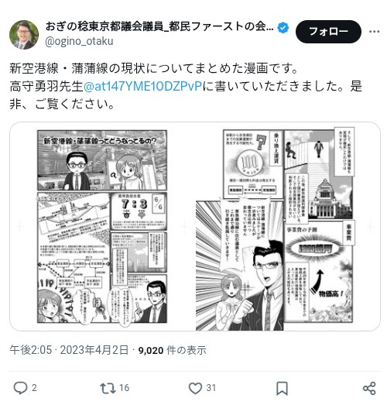The image size is (387, 405).
Task: Click the like count number 31
Action: pos(211,388)
